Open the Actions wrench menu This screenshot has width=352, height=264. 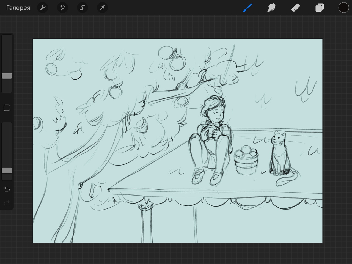(42, 8)
